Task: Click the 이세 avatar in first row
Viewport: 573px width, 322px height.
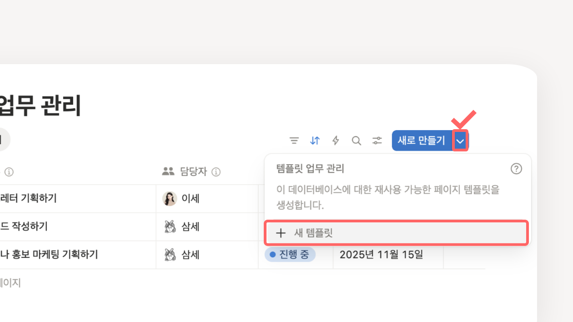Action: tap(170, 199)
